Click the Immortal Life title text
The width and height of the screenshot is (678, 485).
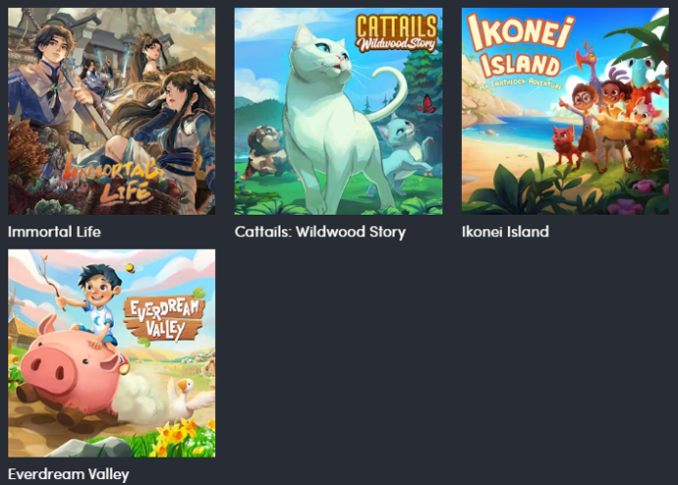tap(54, 232)
